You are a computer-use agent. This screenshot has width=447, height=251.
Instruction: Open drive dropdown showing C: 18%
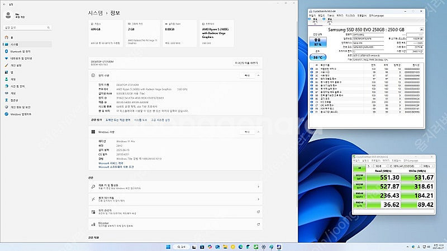[x=406, y=166]
